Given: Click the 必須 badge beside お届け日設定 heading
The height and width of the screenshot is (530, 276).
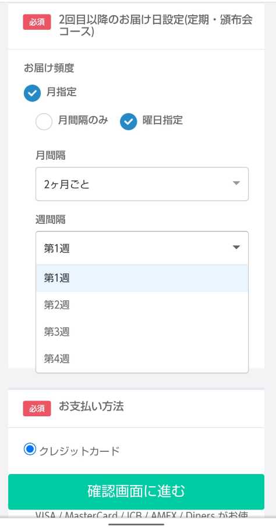Looking at the screenshot, I should 37,22.
